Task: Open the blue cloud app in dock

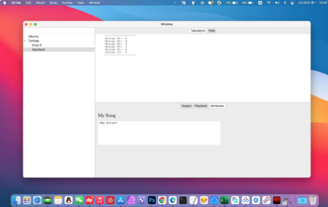Action: [x=214, y=200]
